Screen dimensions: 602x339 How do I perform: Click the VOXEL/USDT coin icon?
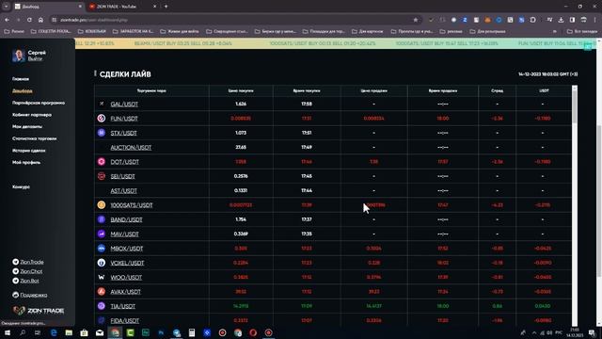tap(102, 263)
